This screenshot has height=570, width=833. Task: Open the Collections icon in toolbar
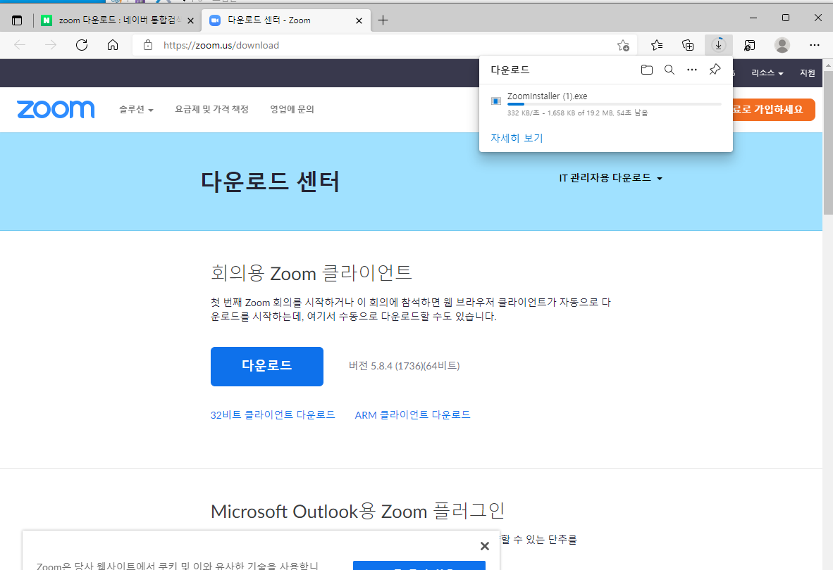tap(687, 45)
